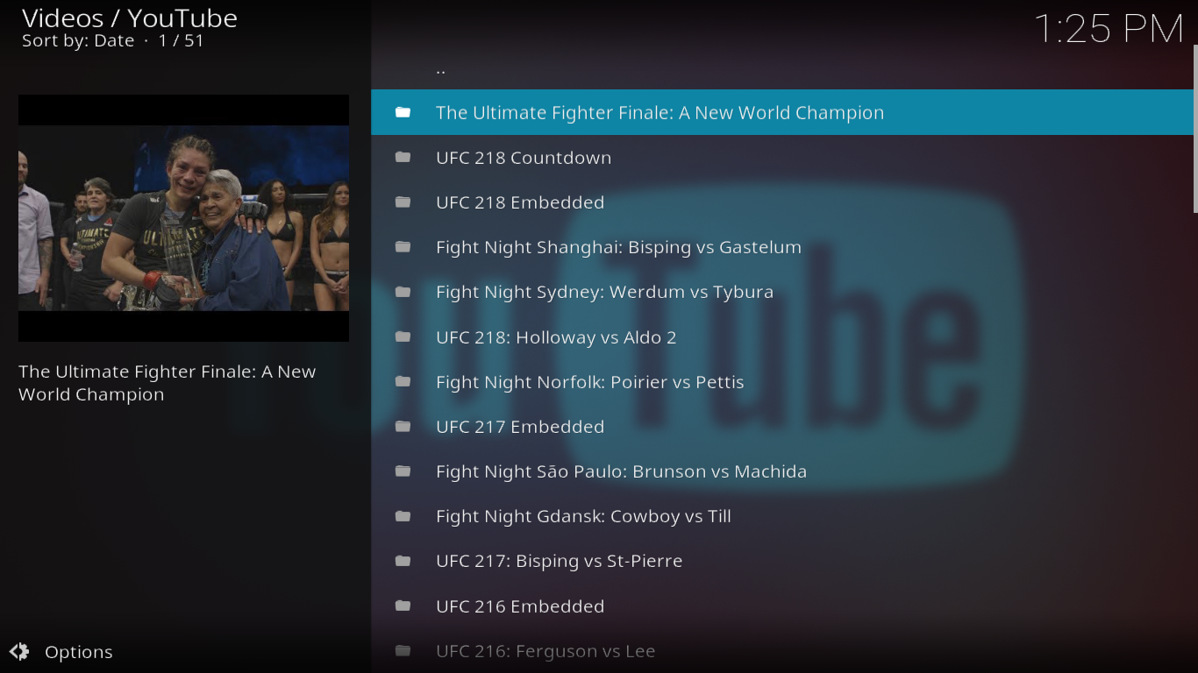1198x673 pixels.
Task: Click the Ultimate Fighter Finale preview thumbnail
Action: (183, 217)
